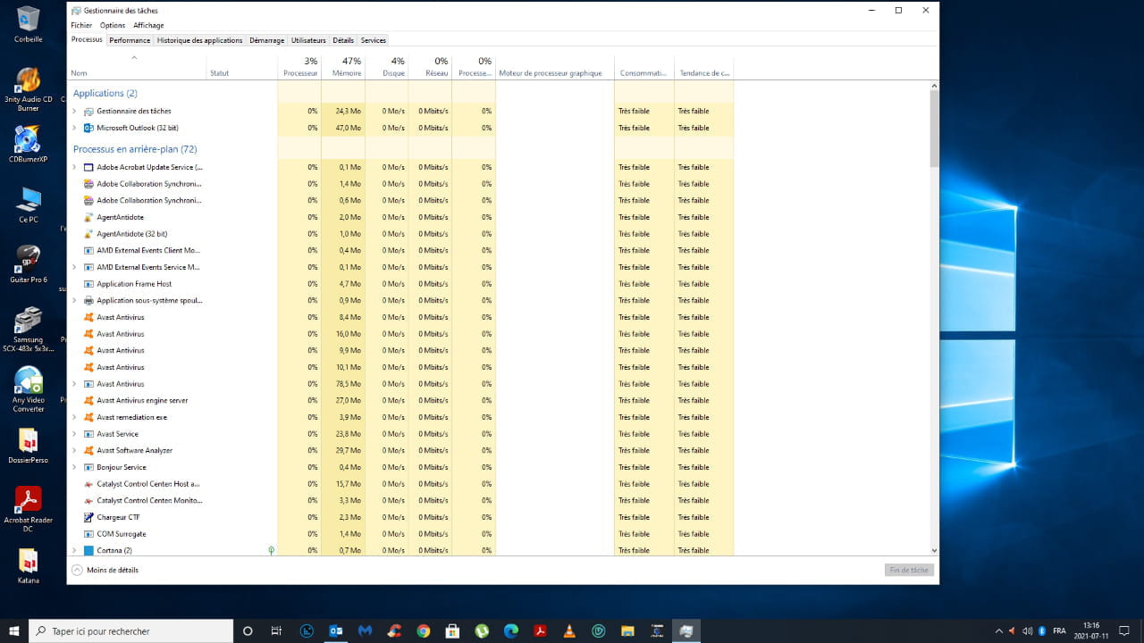Sort by the Mémoire column header
This screenshot has height=643, width=1144.
point(343,67)
